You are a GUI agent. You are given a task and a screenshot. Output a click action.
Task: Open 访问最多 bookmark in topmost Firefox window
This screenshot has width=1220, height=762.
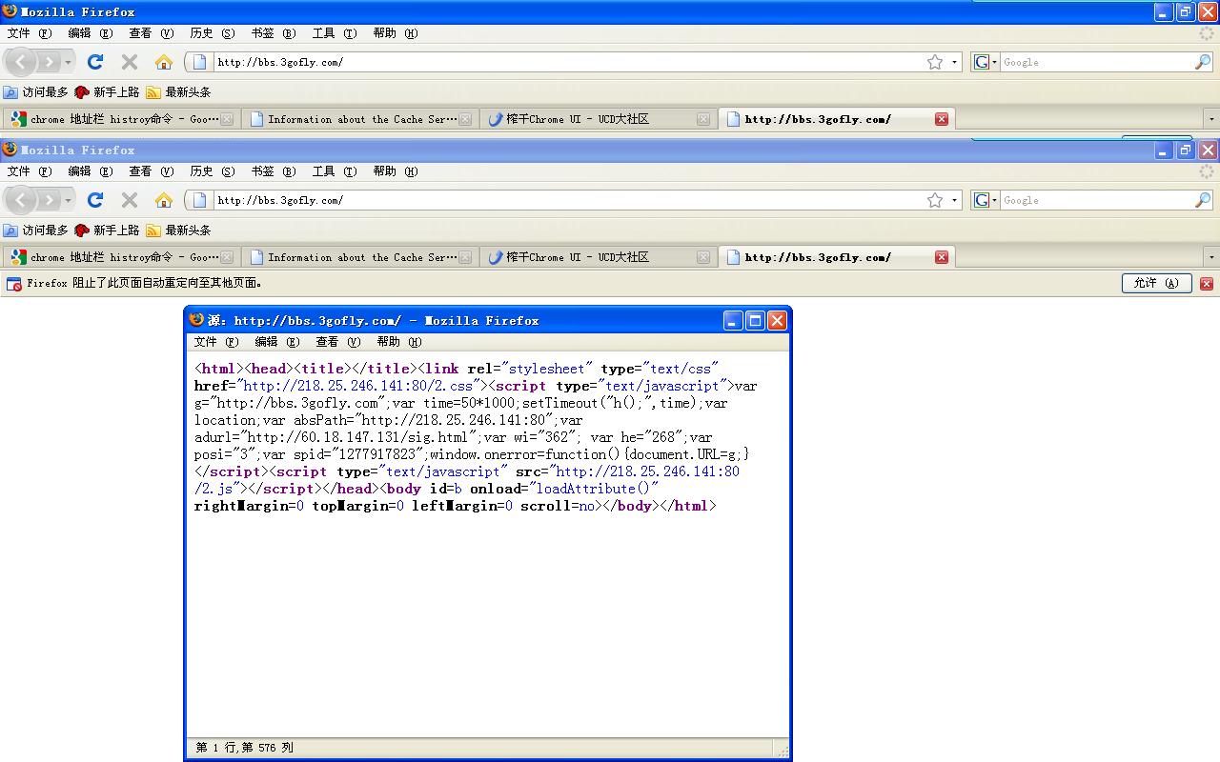pyautogui.click(x=35, y=92)
